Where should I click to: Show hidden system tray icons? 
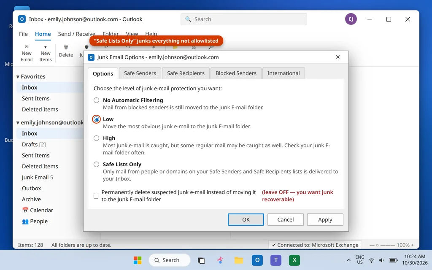coord(348,260)
